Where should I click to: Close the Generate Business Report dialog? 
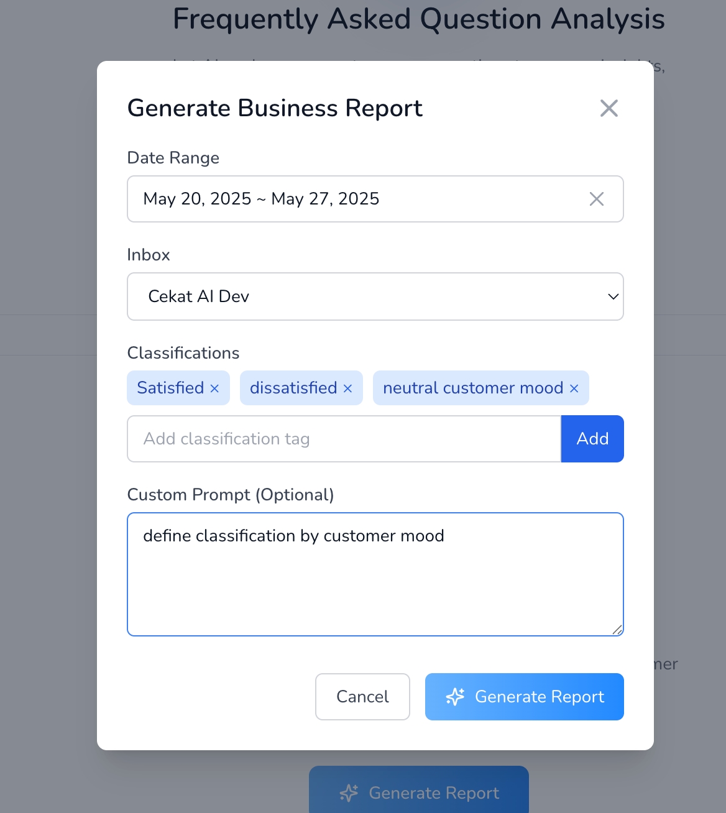tap(609, 108)
